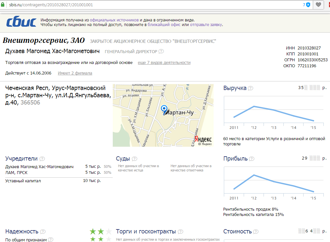Screen dimensions: 330x242
Task: Click help icon beside Надежность heading
Action: 43,232
